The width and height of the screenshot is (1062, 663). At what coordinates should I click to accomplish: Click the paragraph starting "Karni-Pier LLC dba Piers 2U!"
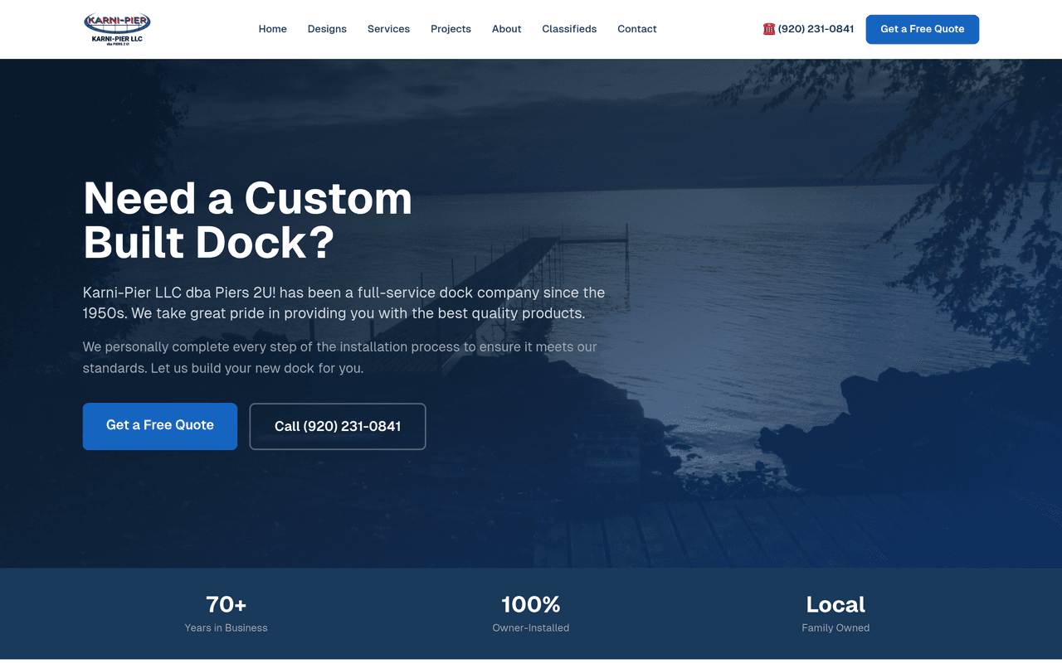(x=344, y=302)
